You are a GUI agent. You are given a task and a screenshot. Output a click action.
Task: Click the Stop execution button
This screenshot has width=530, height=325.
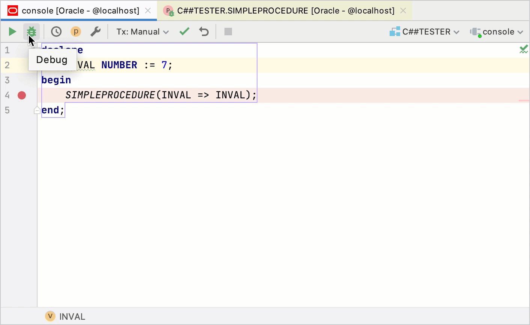coord(228,32)
